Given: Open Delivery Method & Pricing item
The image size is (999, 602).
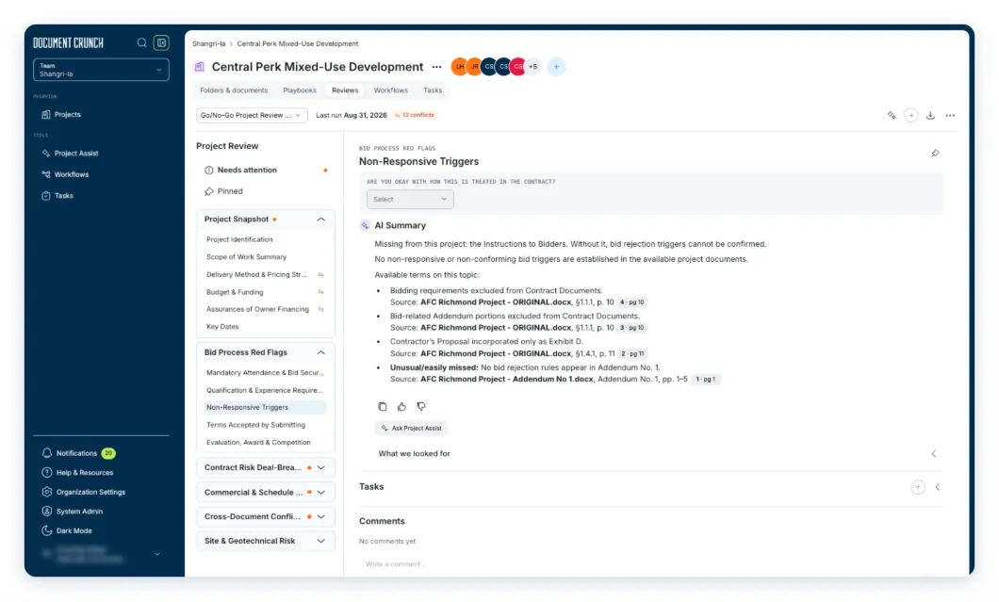Looking at the screenshot, I should point(256,274).
